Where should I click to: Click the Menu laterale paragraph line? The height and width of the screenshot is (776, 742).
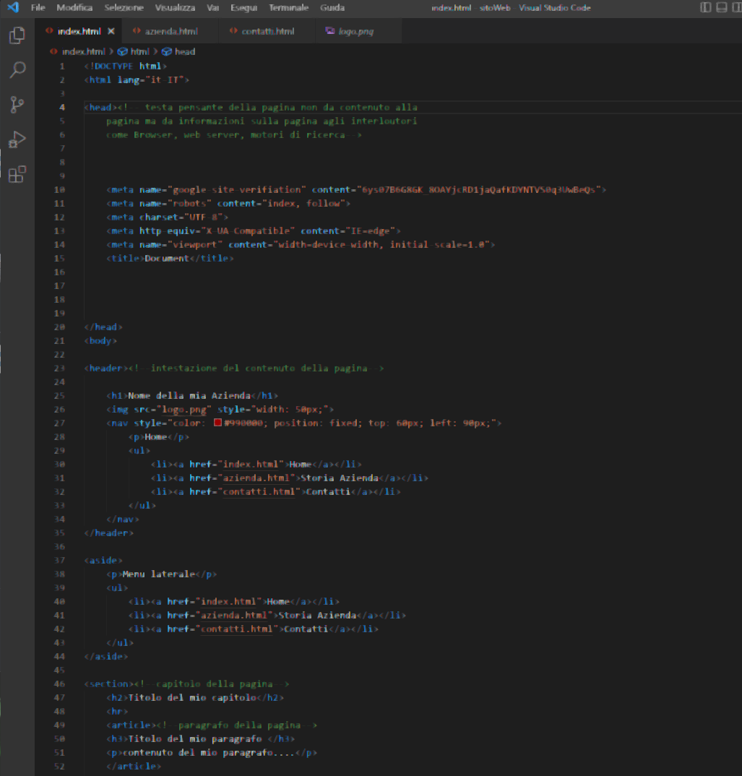[161, 574]
